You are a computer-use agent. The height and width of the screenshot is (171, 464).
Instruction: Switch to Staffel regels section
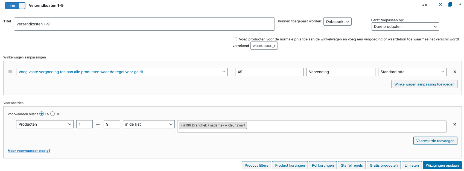pyautogui.click(x=352, y=166)
